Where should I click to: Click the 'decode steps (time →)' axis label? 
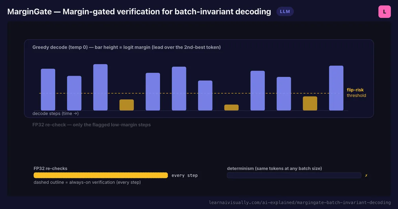coord(55,113)
